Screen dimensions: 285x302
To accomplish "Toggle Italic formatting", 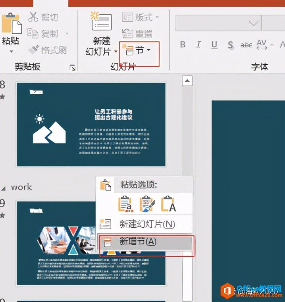I will pyautogui.click(x=198, y=45).
